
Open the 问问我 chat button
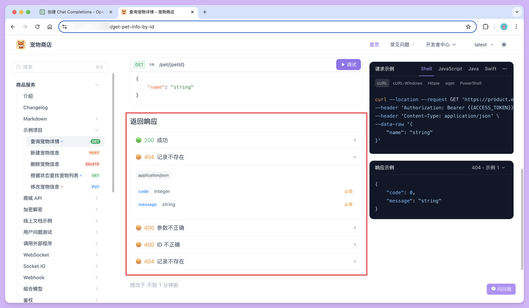(501, 289)
